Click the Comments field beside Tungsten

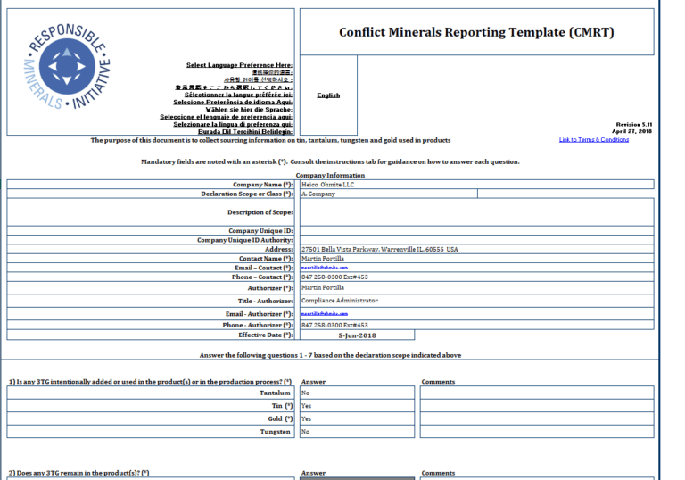[x=536, y=432]
